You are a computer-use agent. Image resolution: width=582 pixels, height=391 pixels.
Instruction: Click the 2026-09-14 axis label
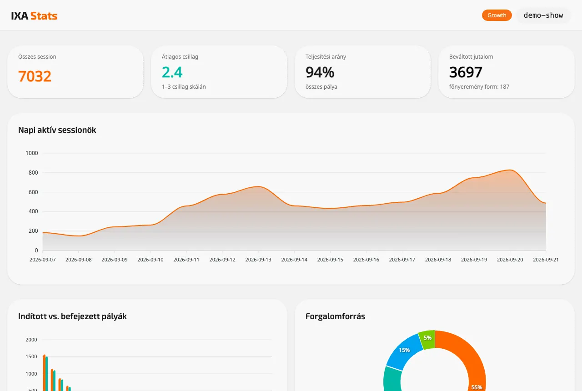point(294,260)
